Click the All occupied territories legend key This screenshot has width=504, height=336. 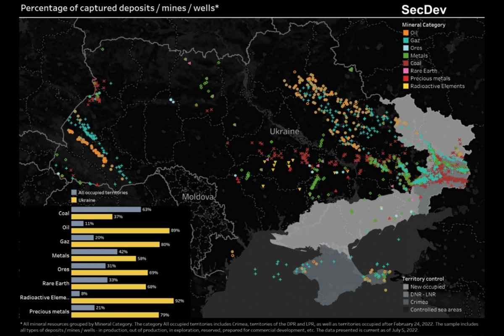pyautogui.click(x=74, y=192)
